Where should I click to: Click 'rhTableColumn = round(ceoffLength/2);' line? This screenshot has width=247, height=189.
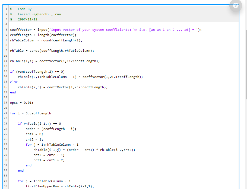(x=46, y=40)
